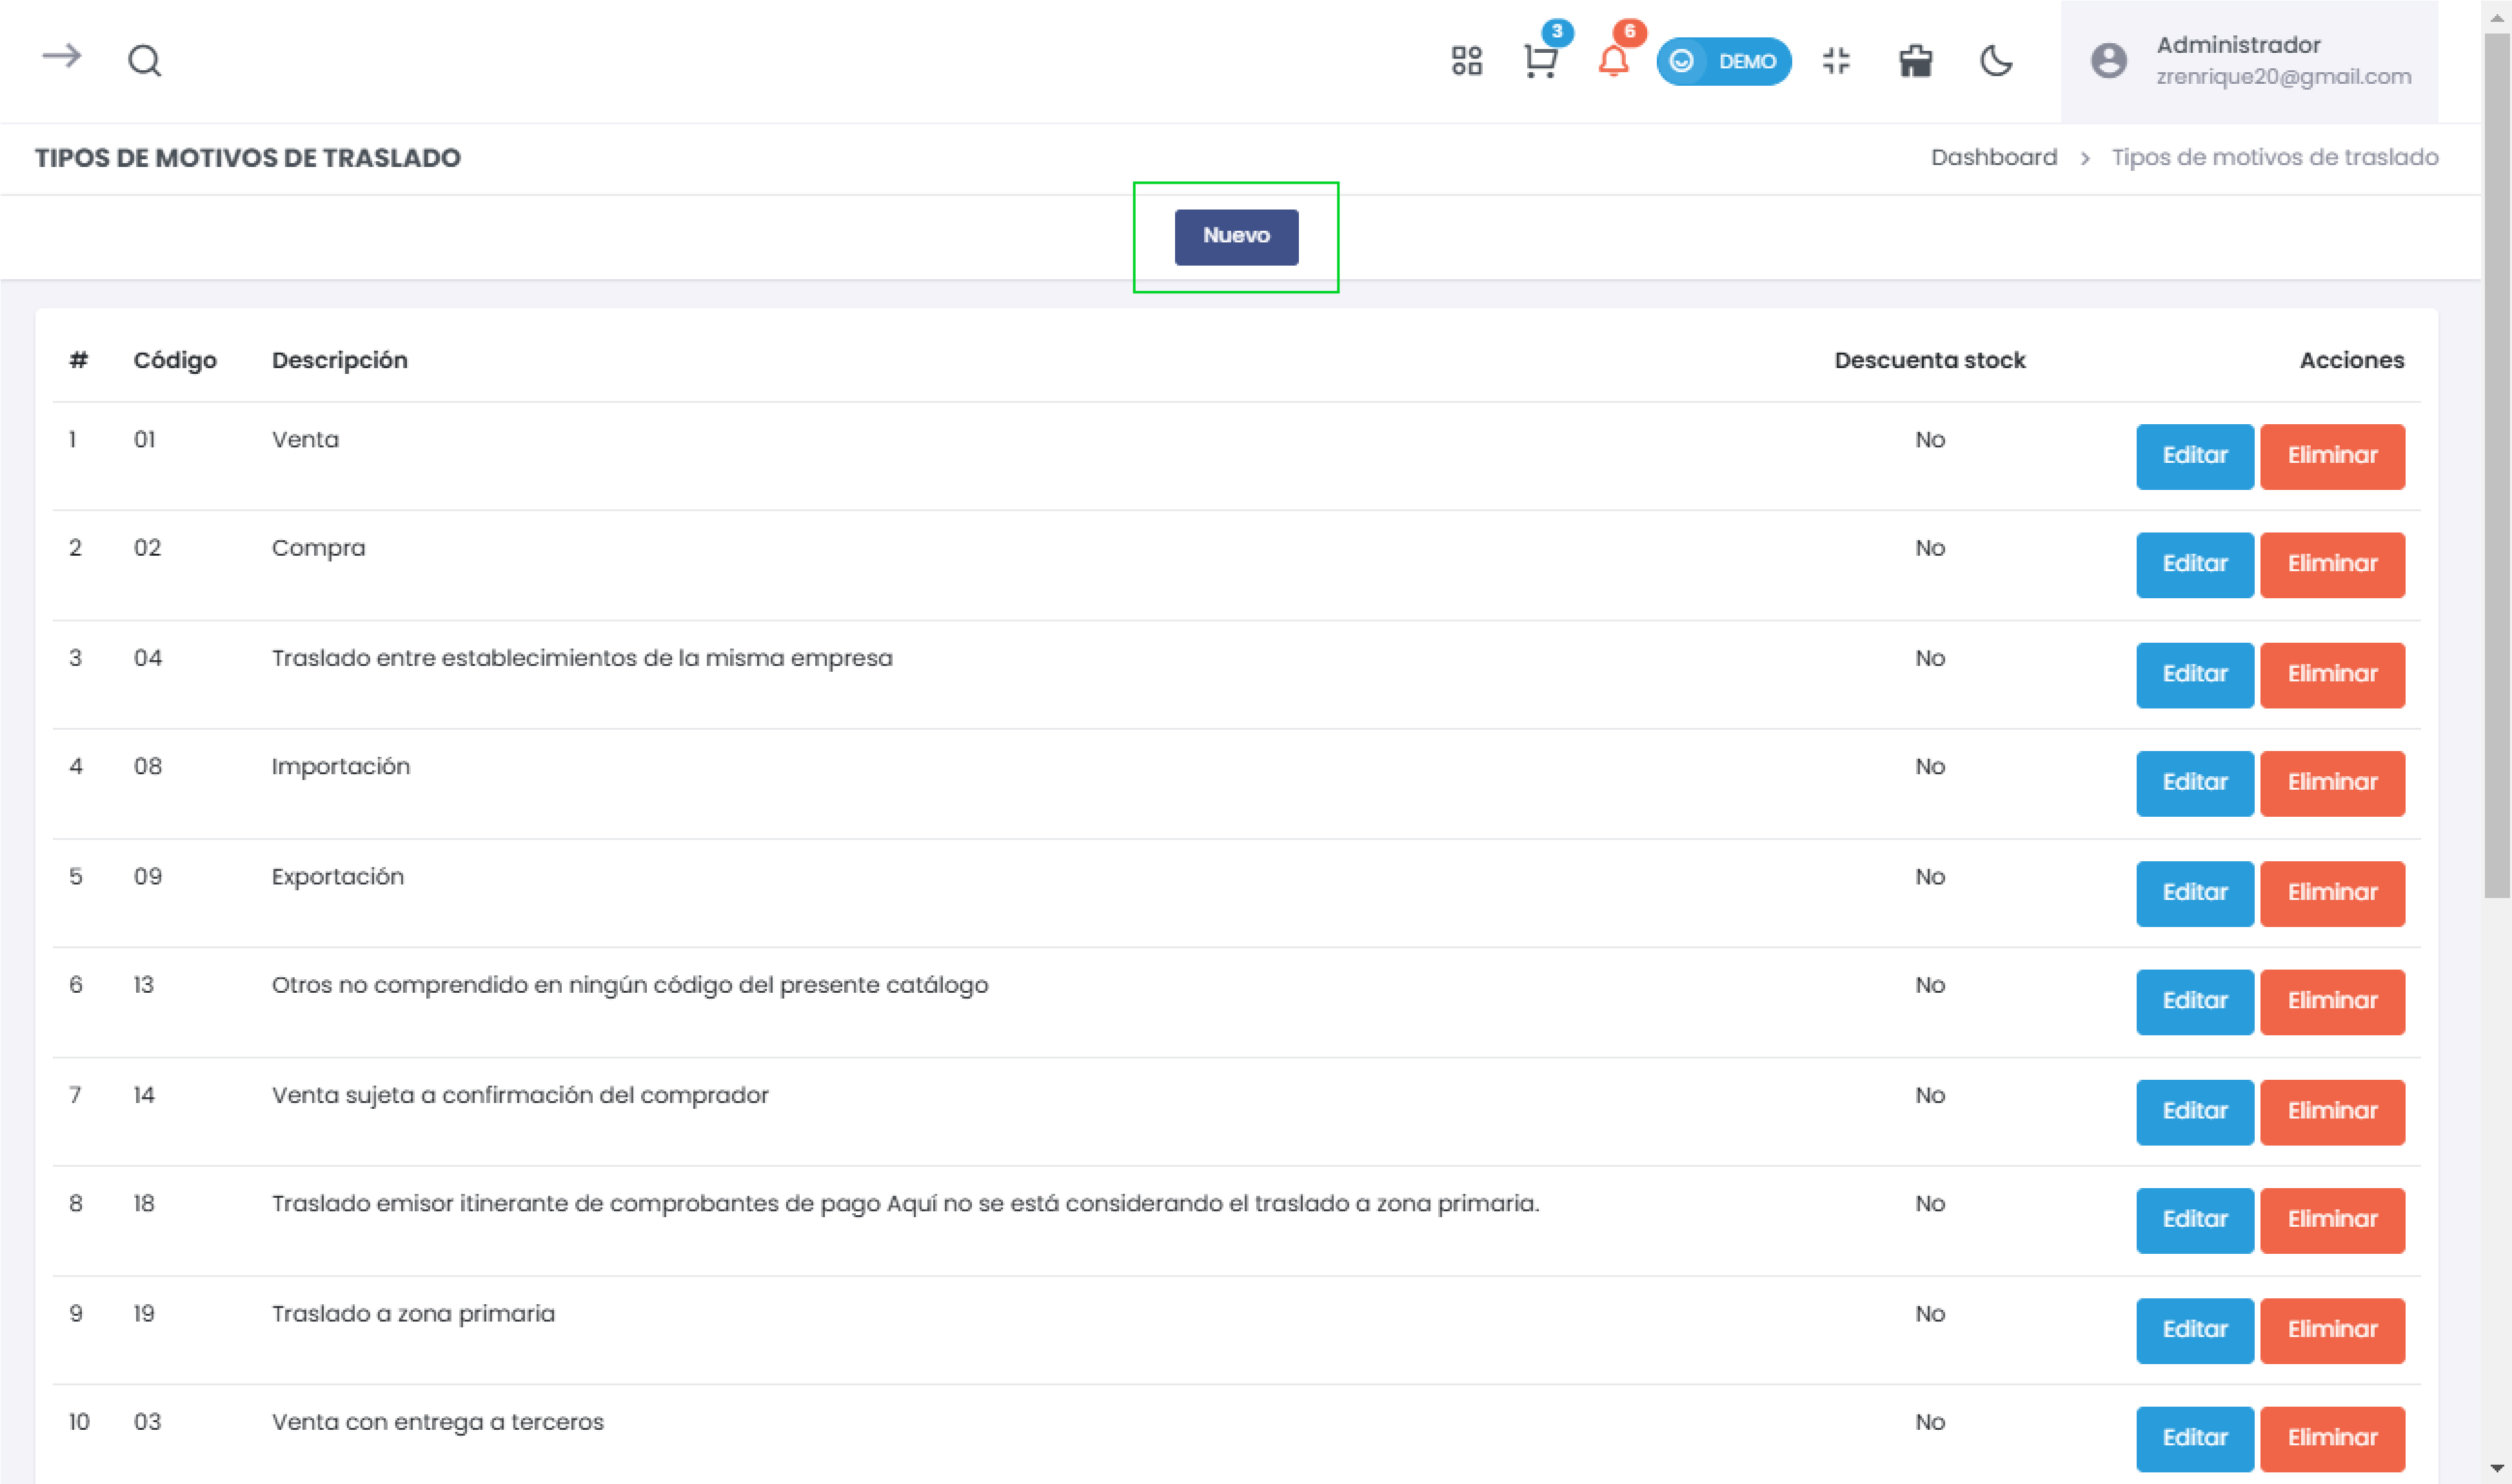Screen dimensions: 2512x1484
Task: Click the user avatar icon
Action: click(x=2108, y=61)
